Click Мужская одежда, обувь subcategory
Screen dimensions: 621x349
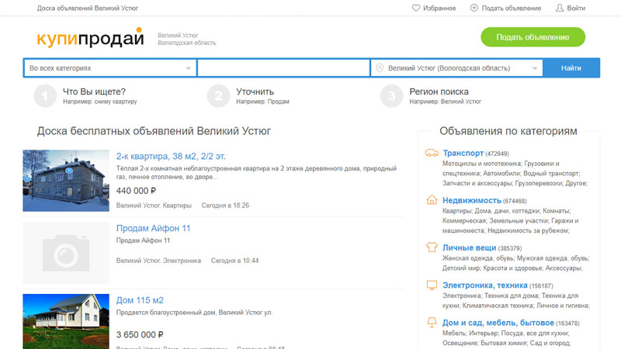click(x=552, y=258)
